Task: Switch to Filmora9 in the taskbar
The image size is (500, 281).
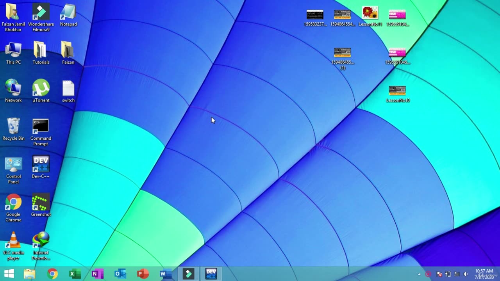Action: 188,274
